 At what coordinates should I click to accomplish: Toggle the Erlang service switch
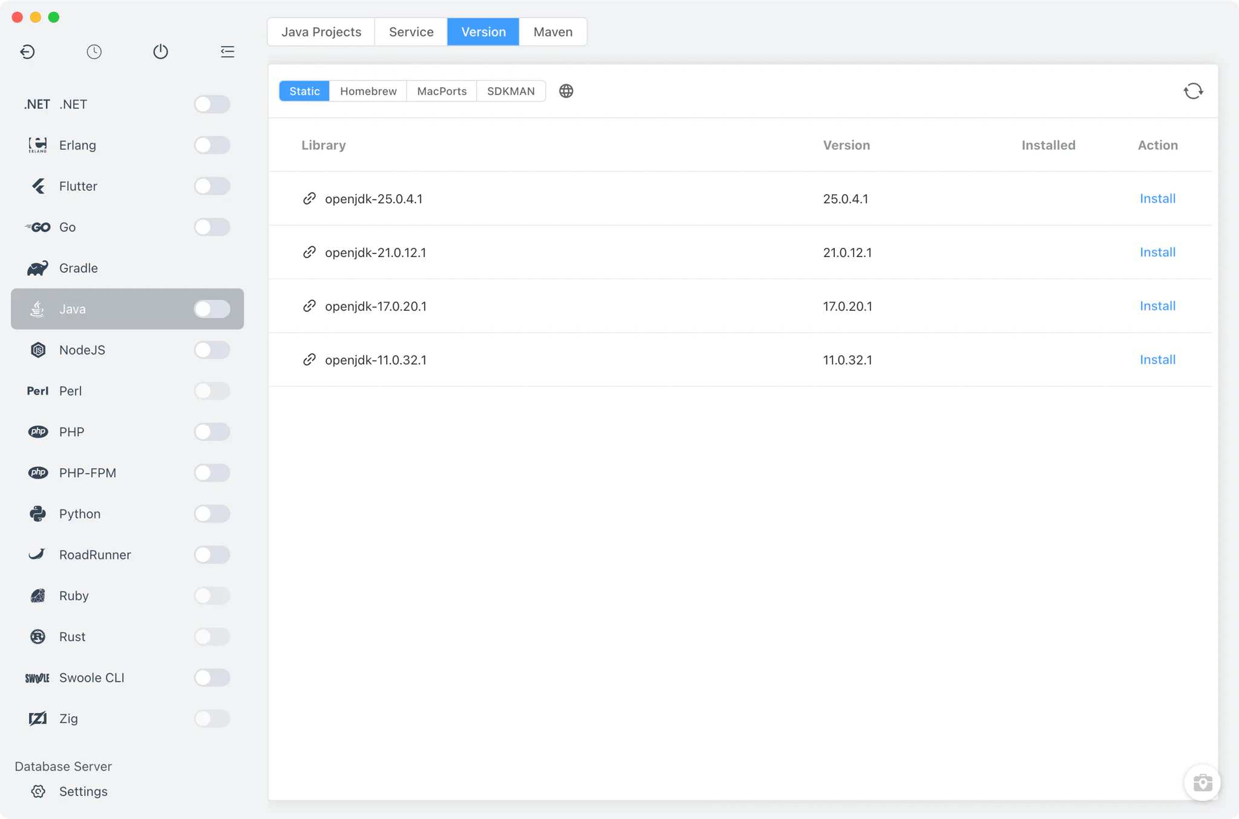tap(212, 145)
